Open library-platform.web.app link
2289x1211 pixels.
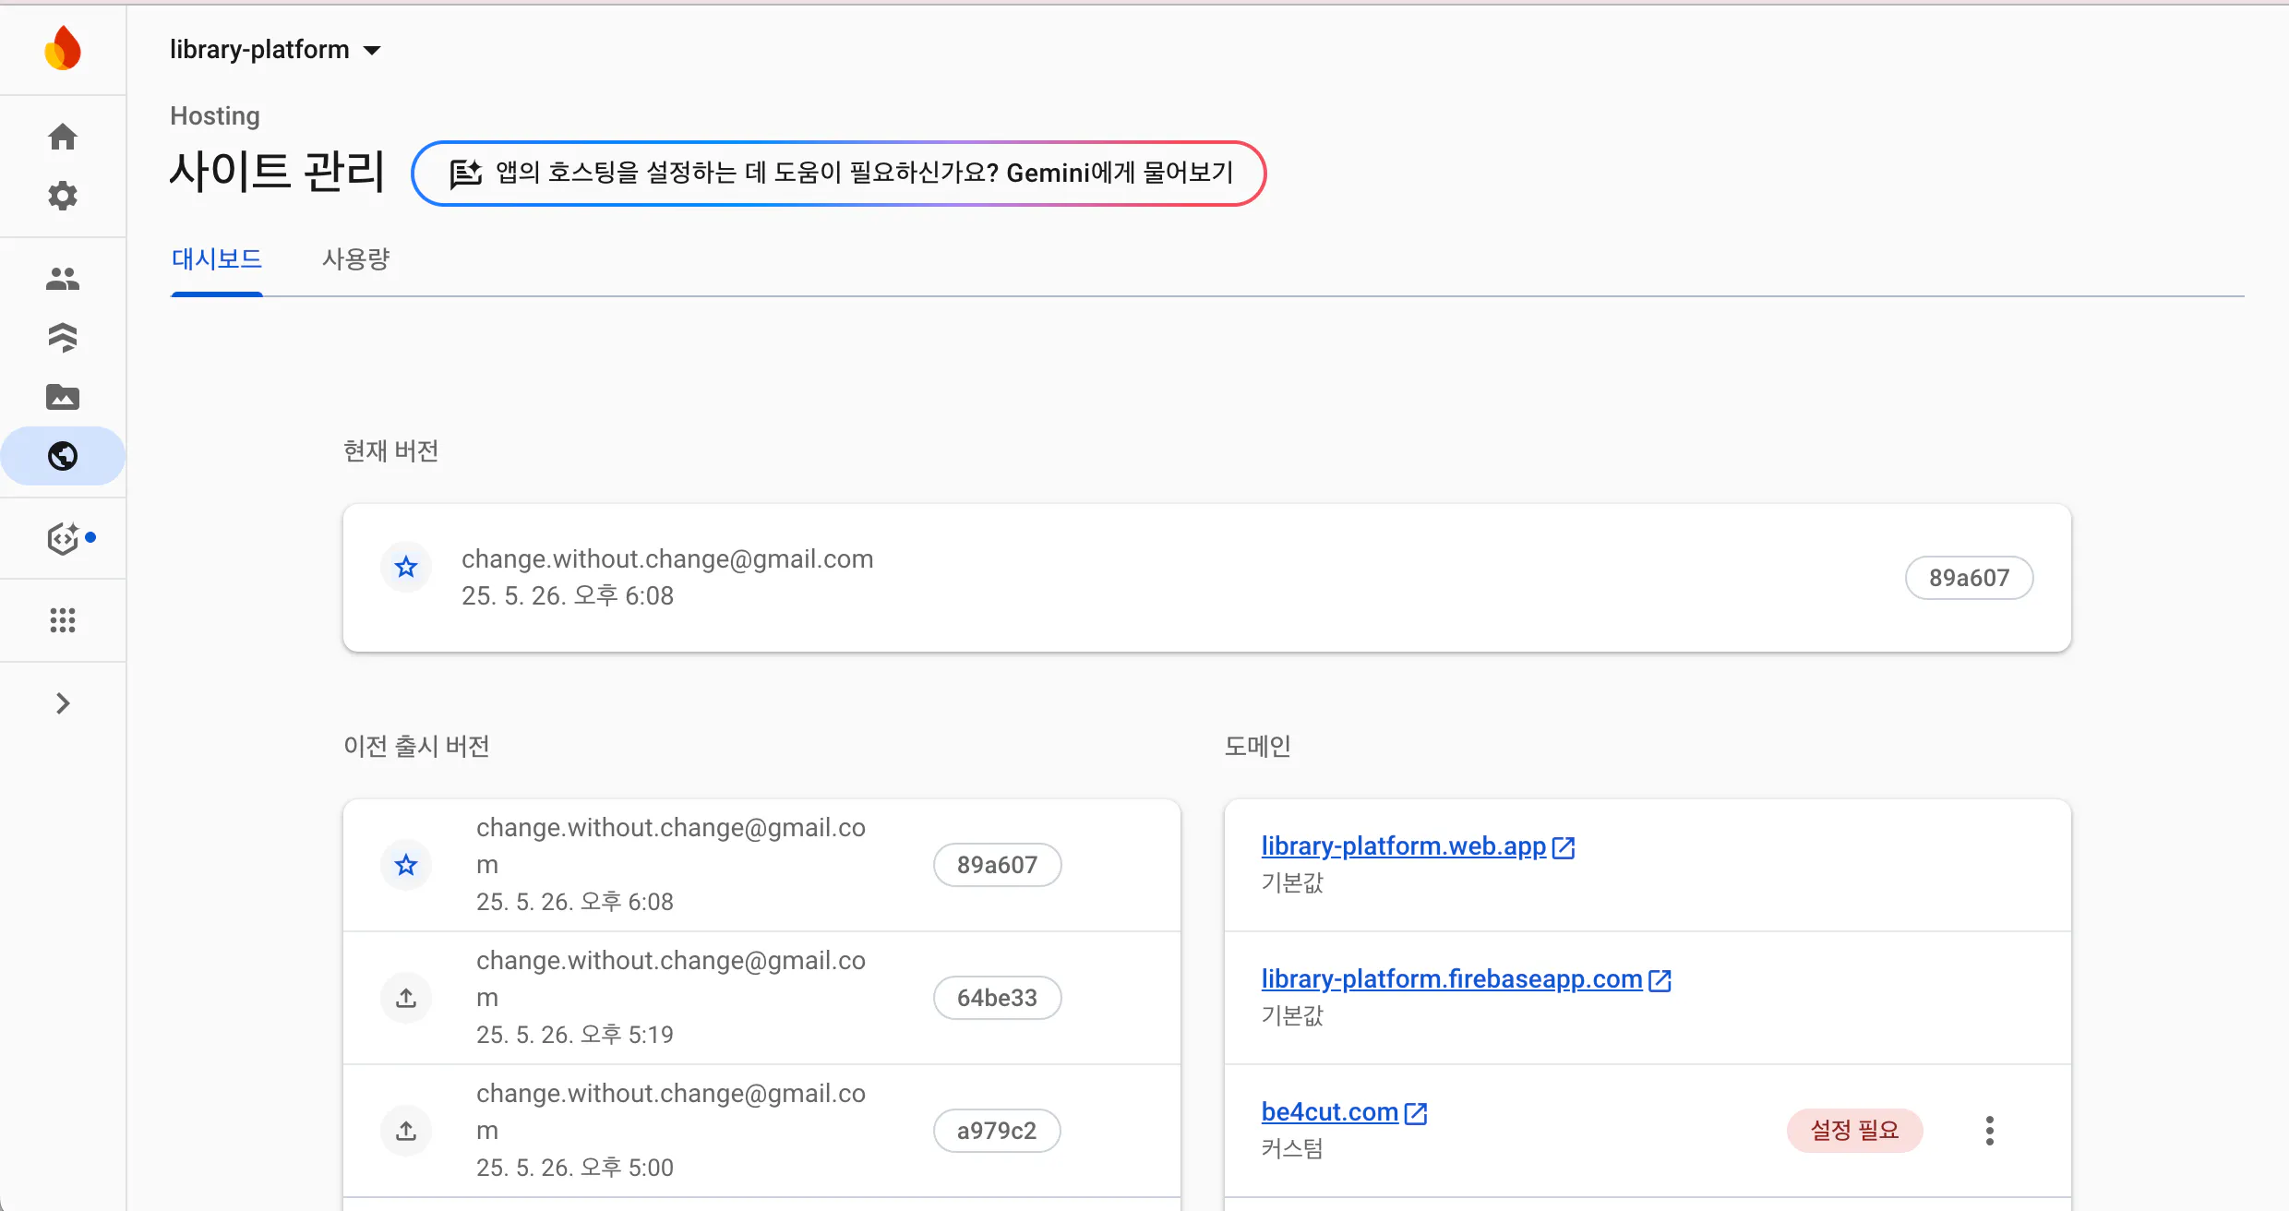[x=1403, y=845]
